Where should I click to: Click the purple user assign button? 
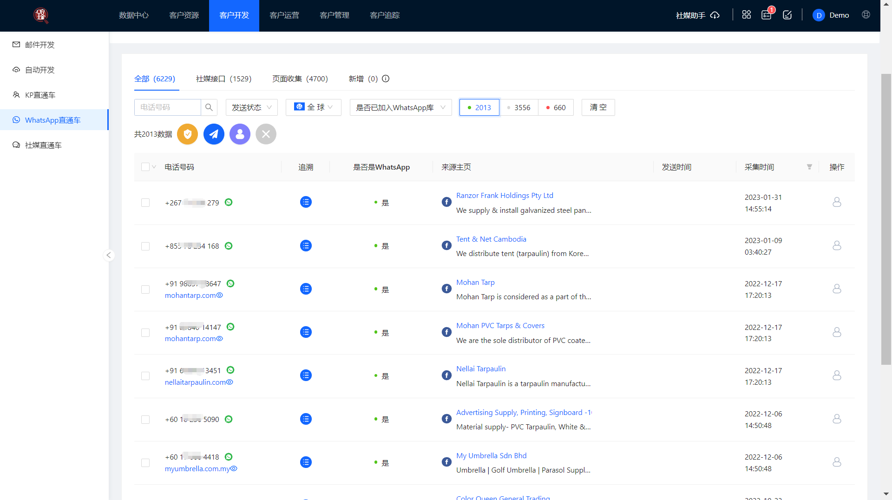(240, 134)
